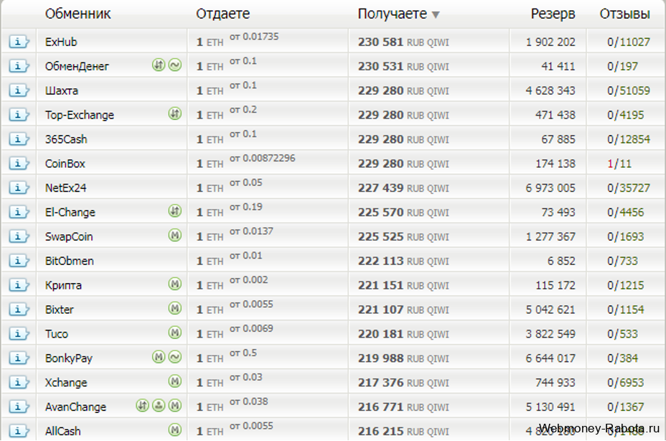This screenshot has width=666, height=441.
Task: Open ExHub reviews 0/11027
Action: point(629,42)
